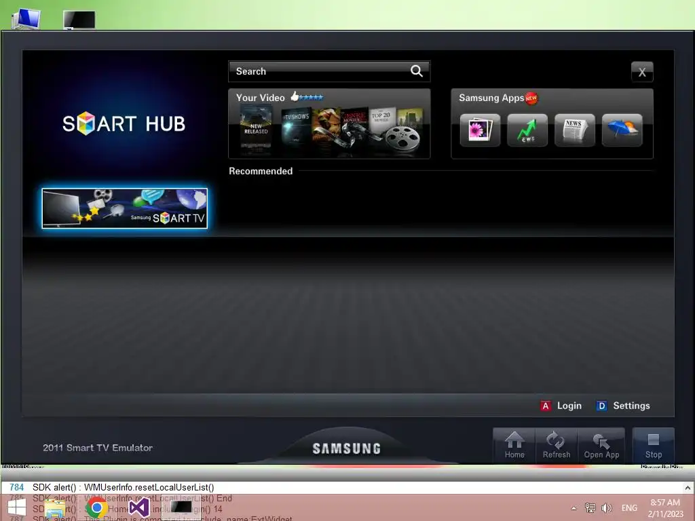Launch Google Chrome from the taskbar
The image size is (695, 521).
(x=96, y=507)
